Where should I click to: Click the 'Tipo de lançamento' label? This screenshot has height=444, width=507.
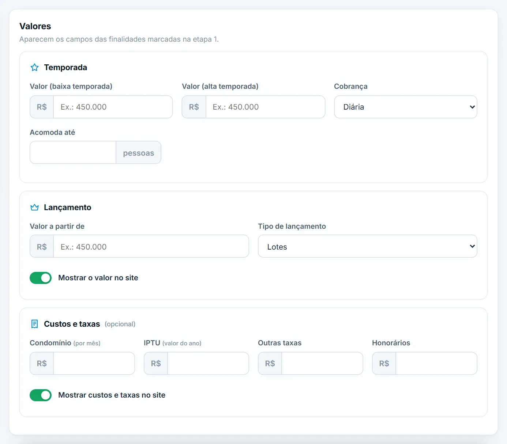[292, 226]
